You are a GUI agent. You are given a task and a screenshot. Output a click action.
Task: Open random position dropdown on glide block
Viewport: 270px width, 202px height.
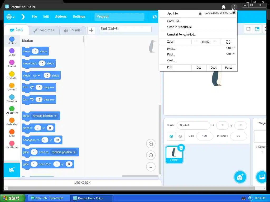[64, 152]
